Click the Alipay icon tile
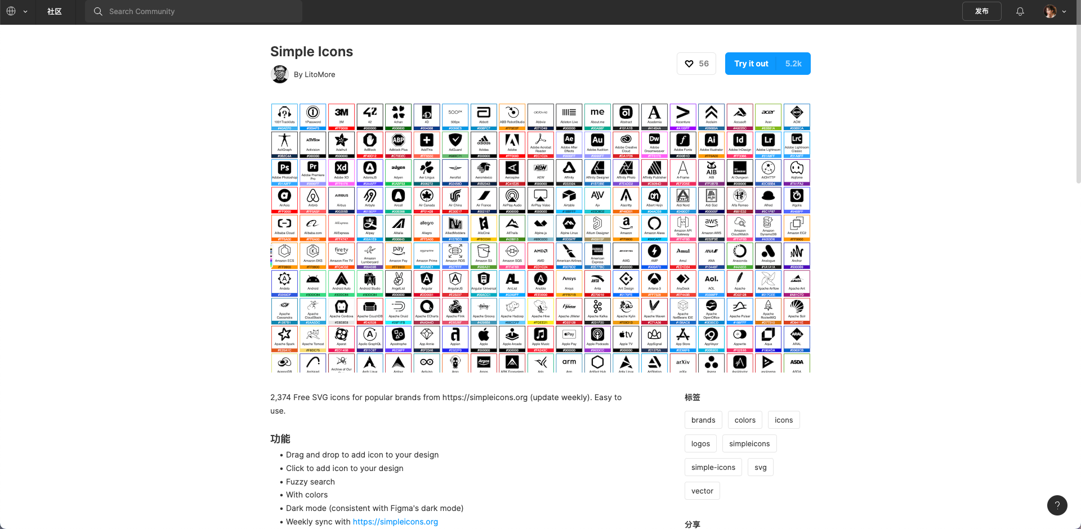 tap(370, 228)
